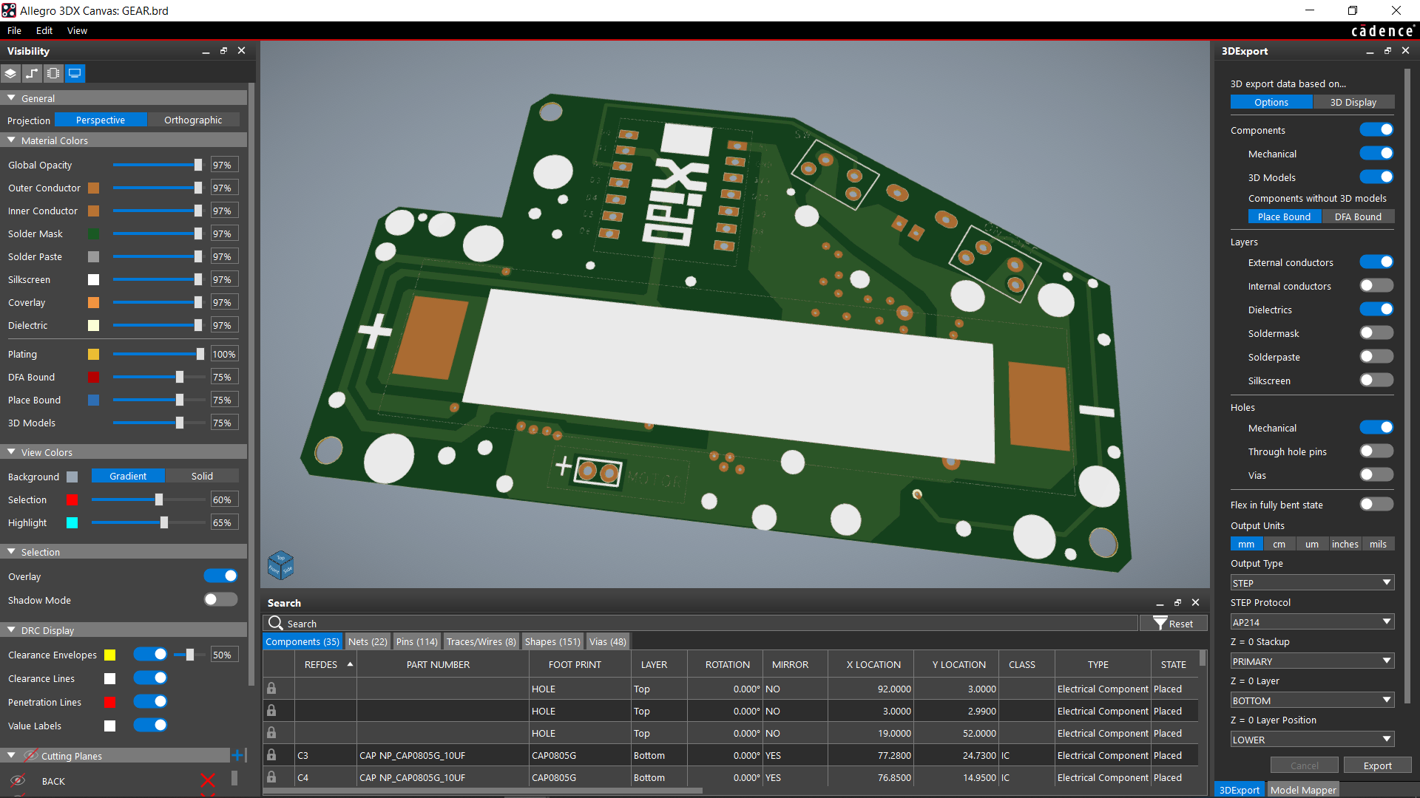The width and height of the screenshot is (1420, 798).
Task: Open the Layers visibility tab icon
Action: 10,73
